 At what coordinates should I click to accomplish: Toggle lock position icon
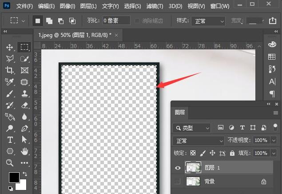212,153
